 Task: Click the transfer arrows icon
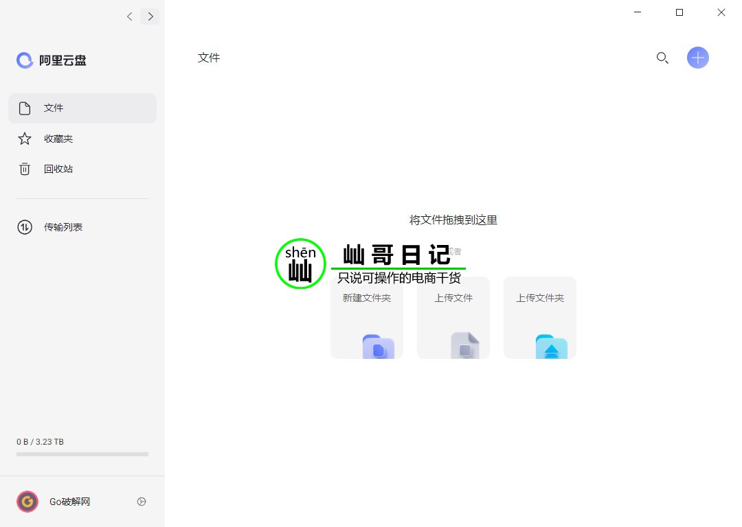coord(25,227)
